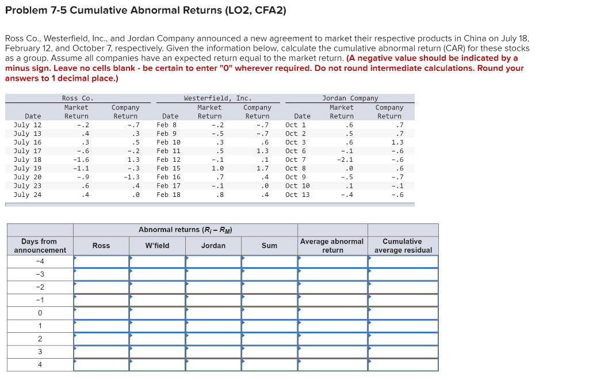Select the Days from announcement column header
Image resolution: width=589 pixels, height=380 pixels.
40,245
